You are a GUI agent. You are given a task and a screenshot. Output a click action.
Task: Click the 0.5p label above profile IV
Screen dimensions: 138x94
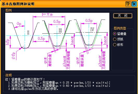[89, 21]
